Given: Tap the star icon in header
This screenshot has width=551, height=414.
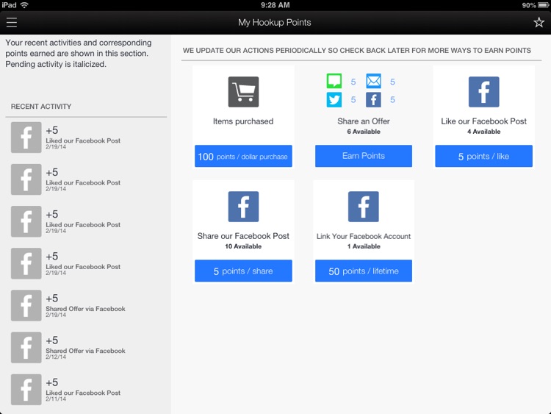Looking at the screenshot, I should click(x=539, y=23).
